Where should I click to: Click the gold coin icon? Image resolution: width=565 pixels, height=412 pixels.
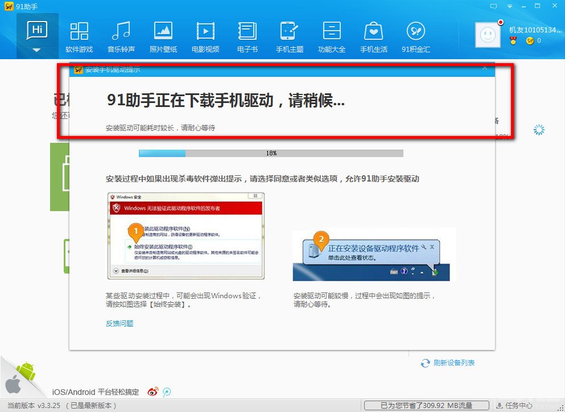click(x=530, y=41)
